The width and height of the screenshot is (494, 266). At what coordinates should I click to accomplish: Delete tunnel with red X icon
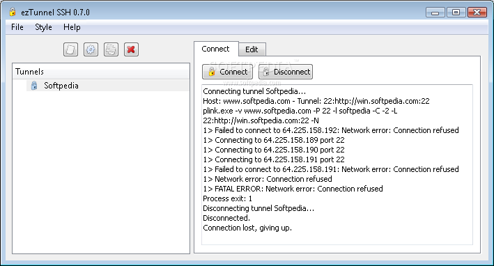pos(131,49)
